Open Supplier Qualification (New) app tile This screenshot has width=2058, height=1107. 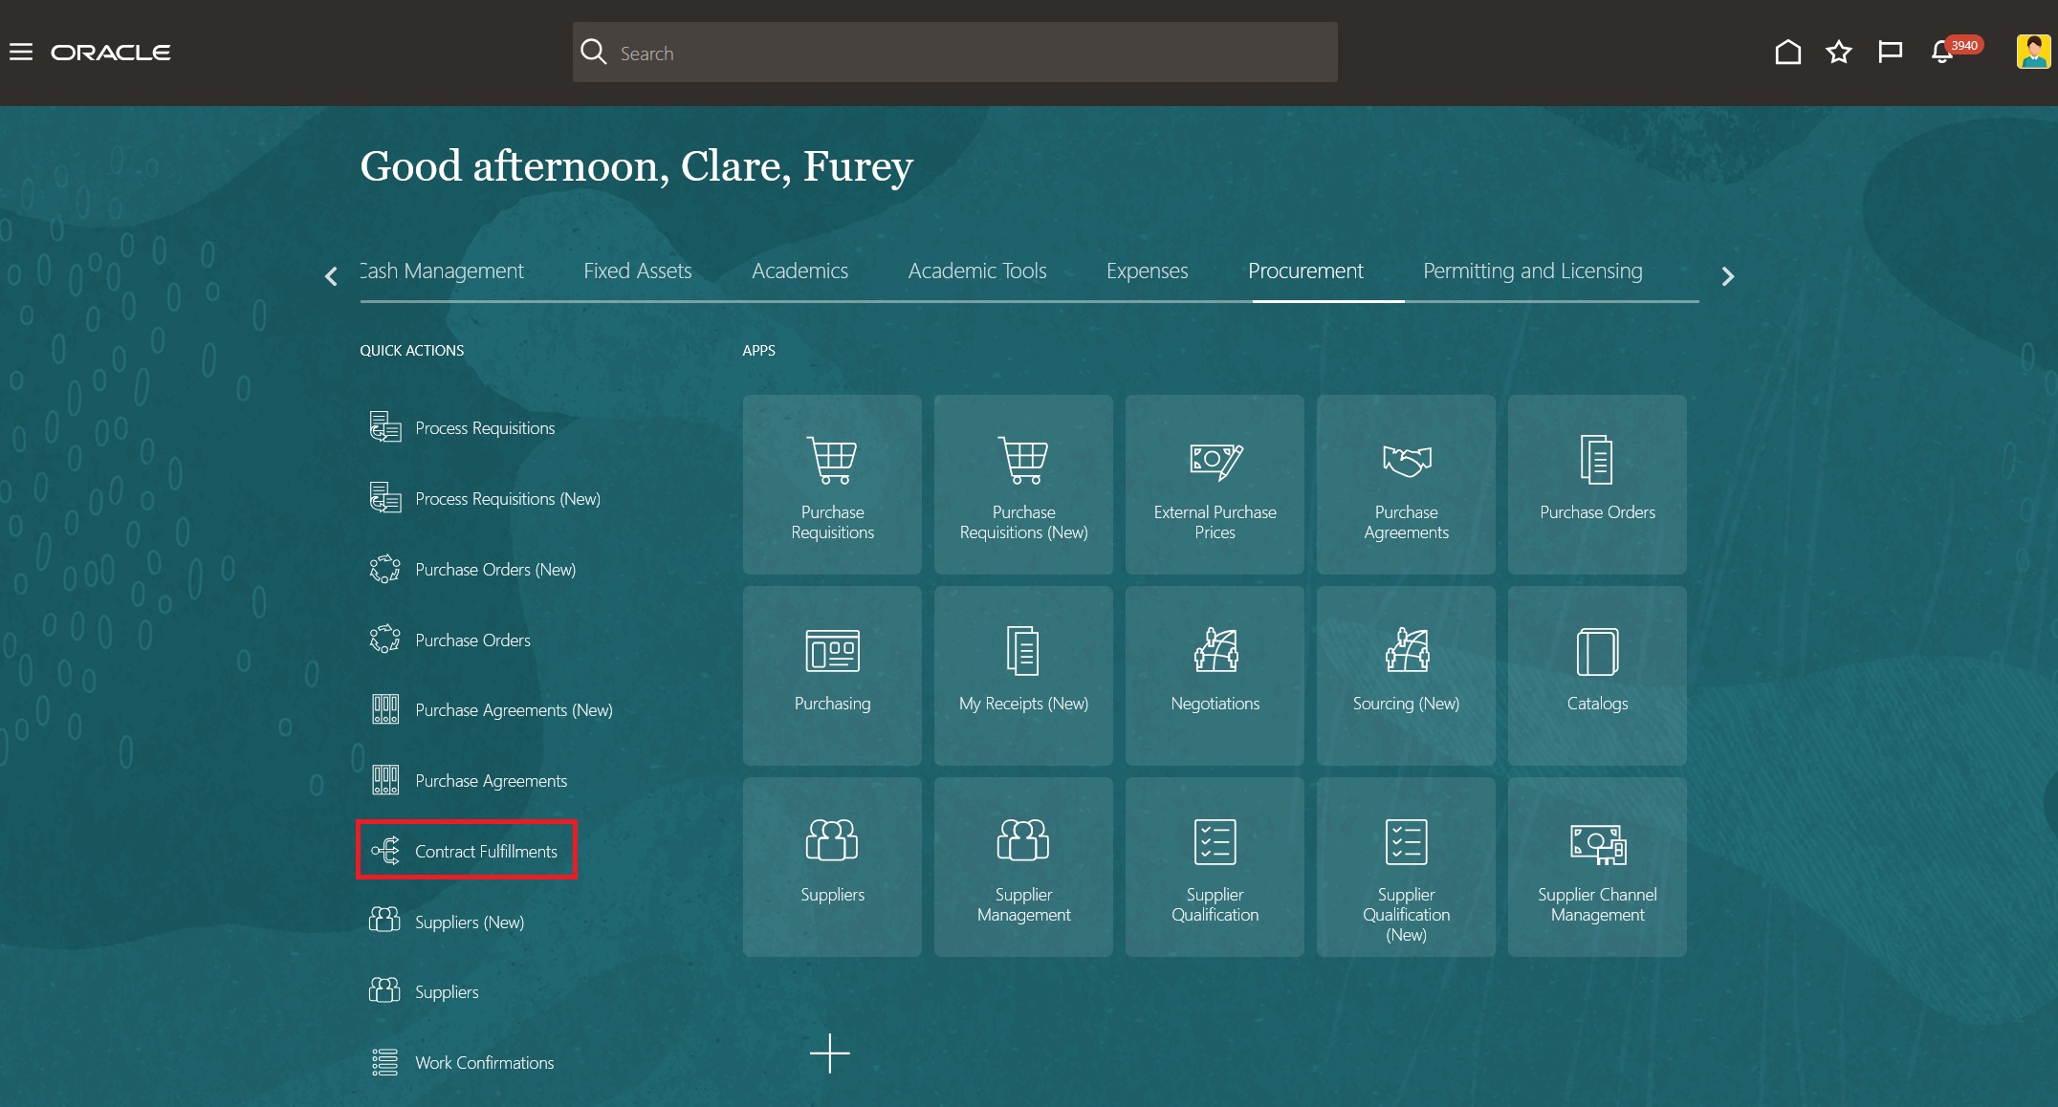click(x=1406, y=867)
